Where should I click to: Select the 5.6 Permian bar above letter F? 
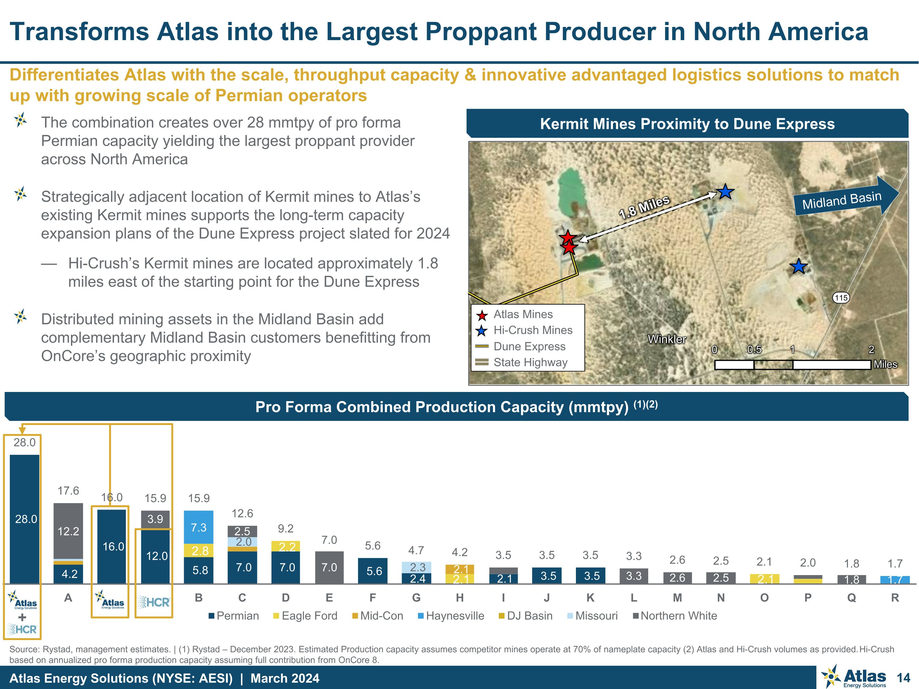(373, 570)
